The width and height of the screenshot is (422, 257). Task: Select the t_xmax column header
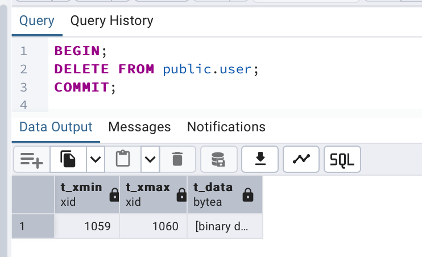coord(154,194)
